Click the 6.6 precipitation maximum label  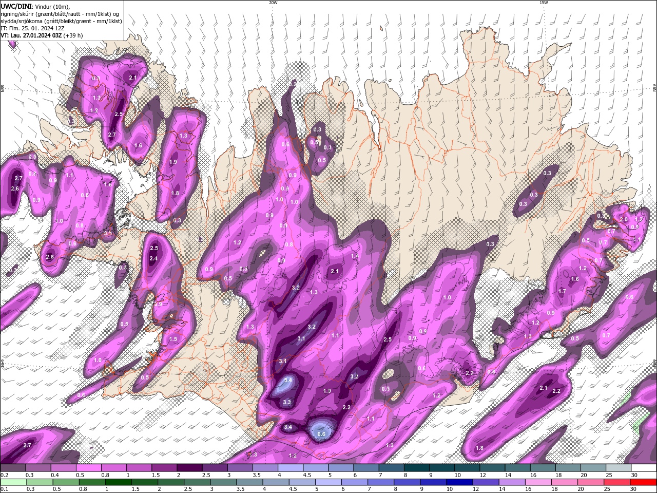pos(321,434)
